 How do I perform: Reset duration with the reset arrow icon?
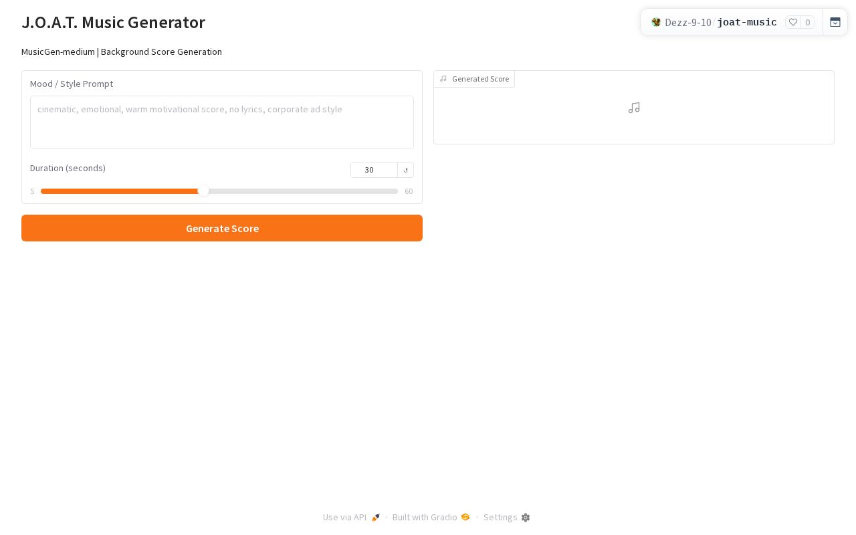click(406, 170)
